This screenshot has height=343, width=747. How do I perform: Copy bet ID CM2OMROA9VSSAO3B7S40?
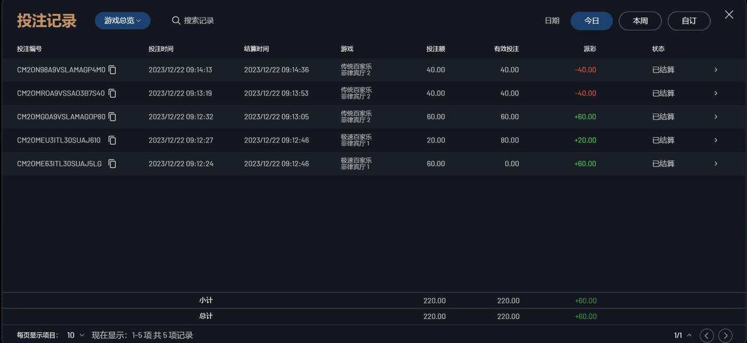[x=113, y=93]
